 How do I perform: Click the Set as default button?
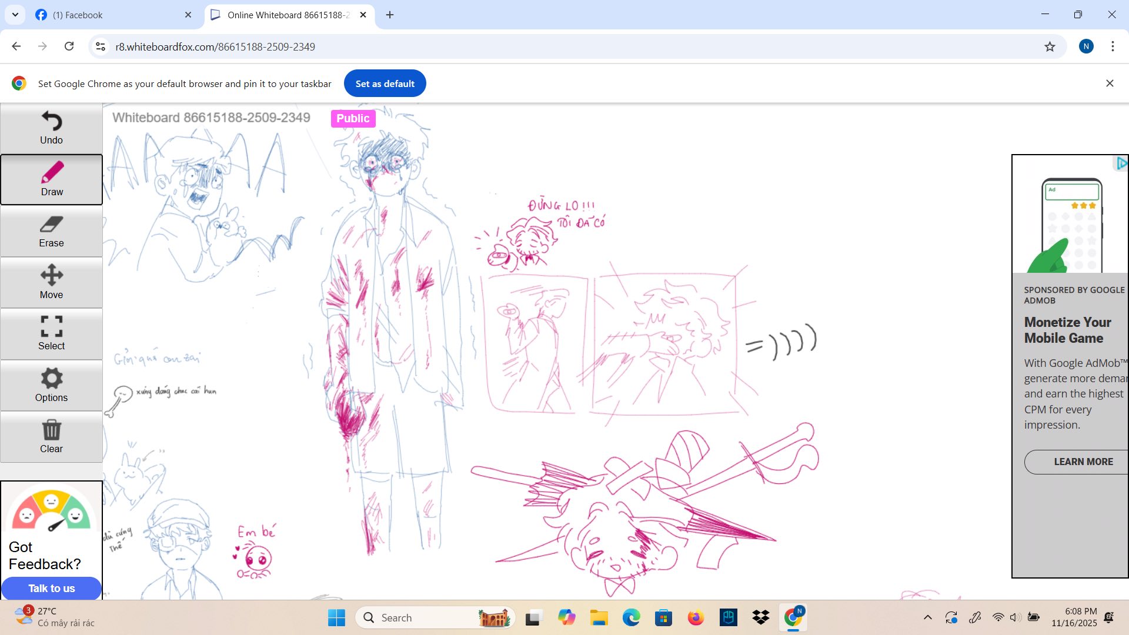click(x=385, y=83)
